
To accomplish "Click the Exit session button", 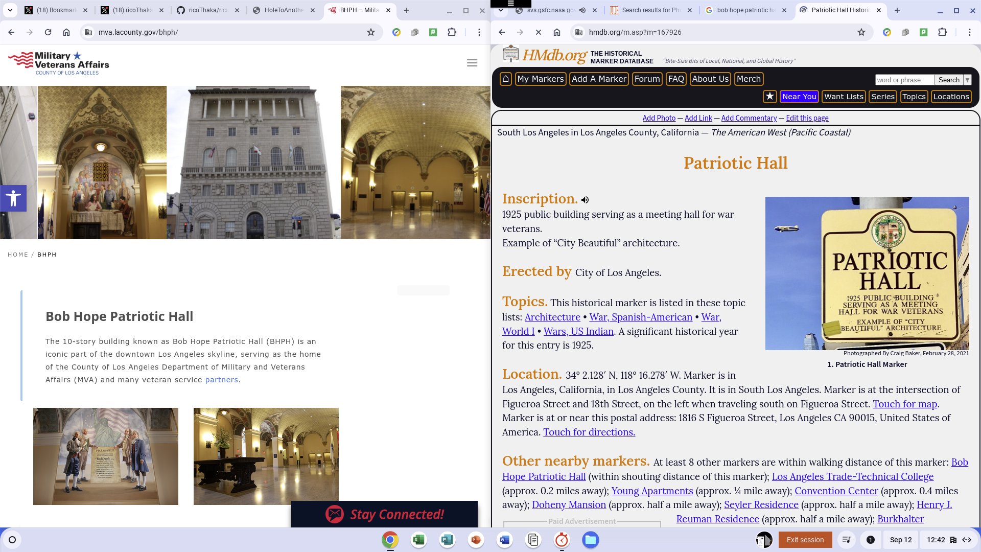I will click(805, 540).
